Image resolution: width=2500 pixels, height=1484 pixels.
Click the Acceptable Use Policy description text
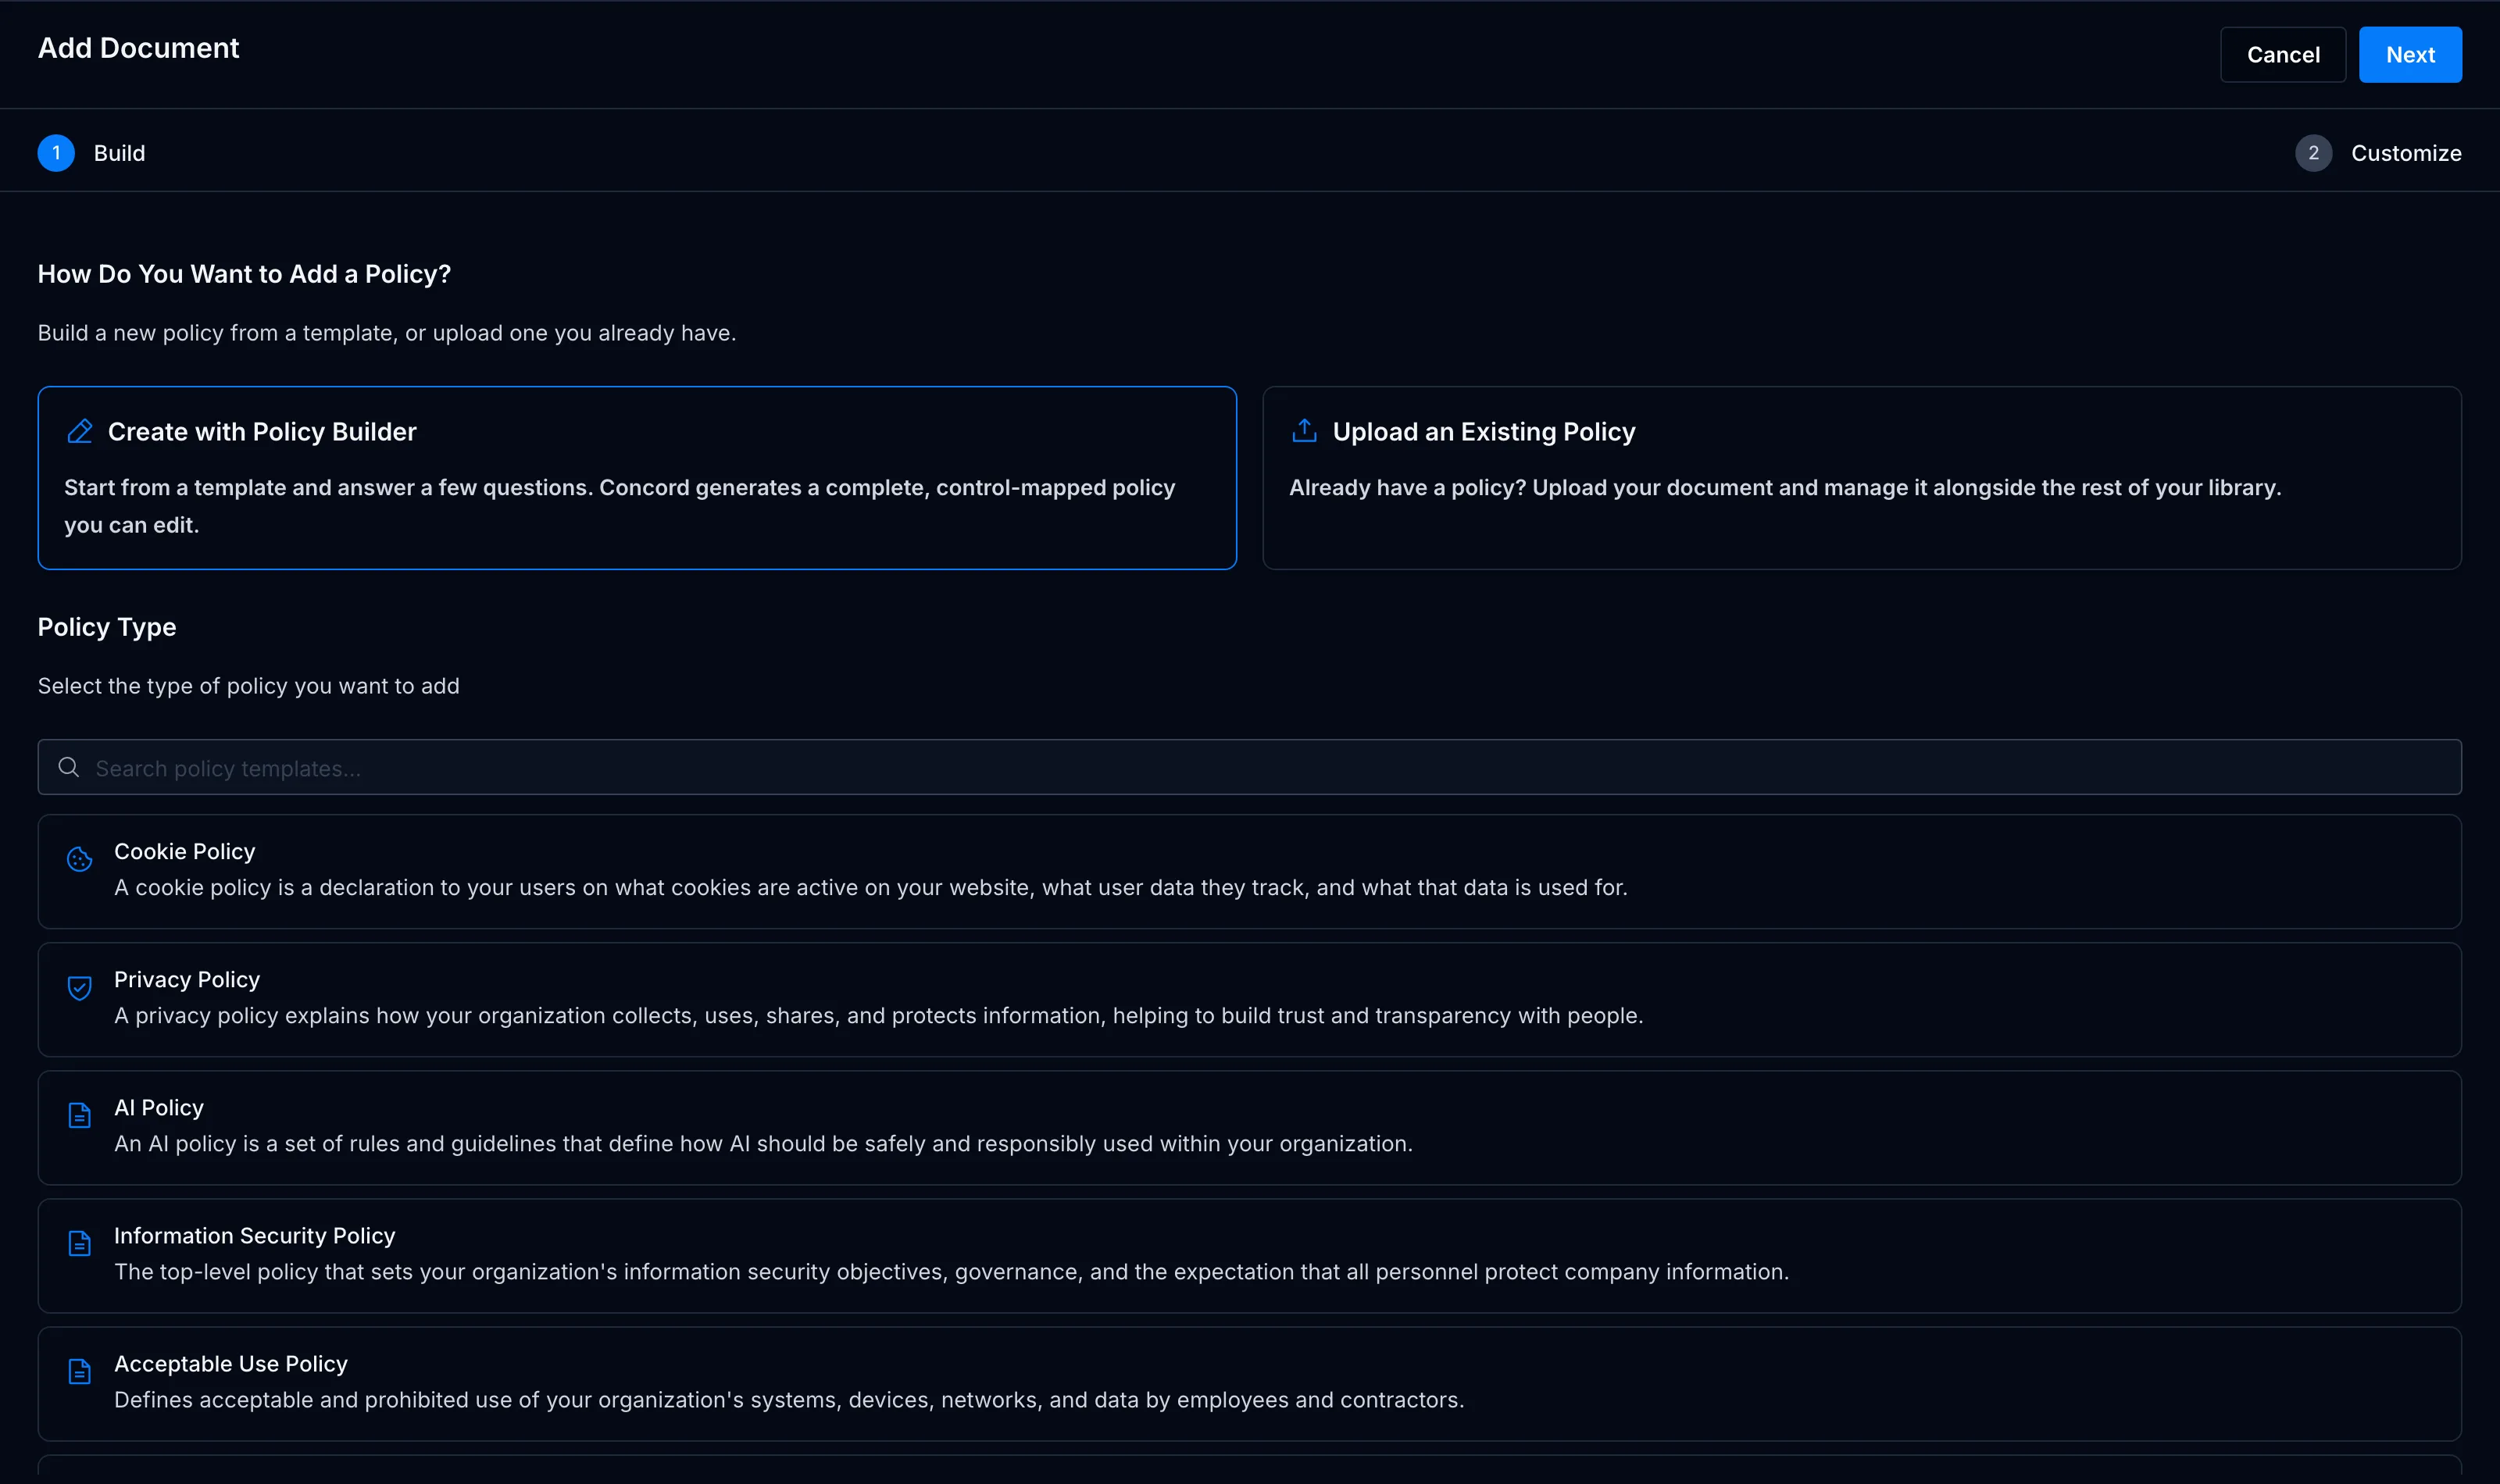click(x=789, y=1399)
